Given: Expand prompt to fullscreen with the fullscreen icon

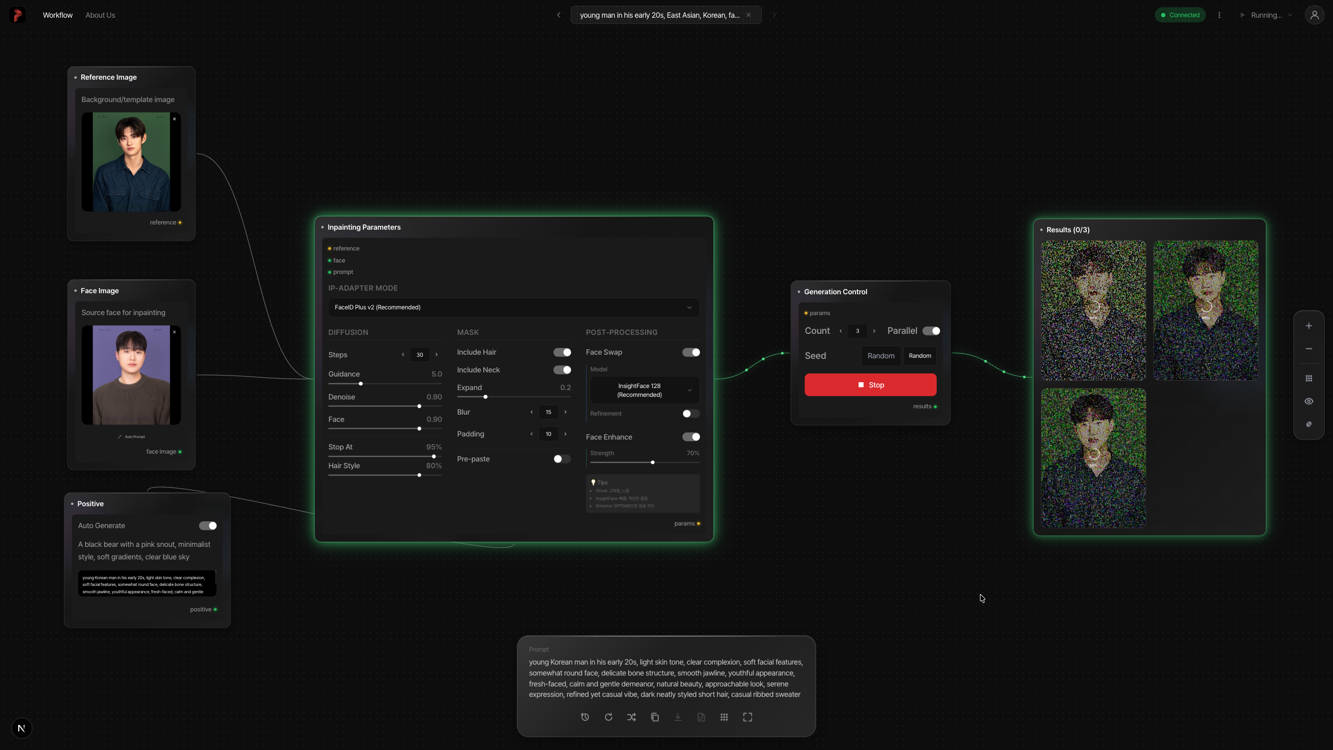Looking at the screenshot, I should click(x=747, y=717).
